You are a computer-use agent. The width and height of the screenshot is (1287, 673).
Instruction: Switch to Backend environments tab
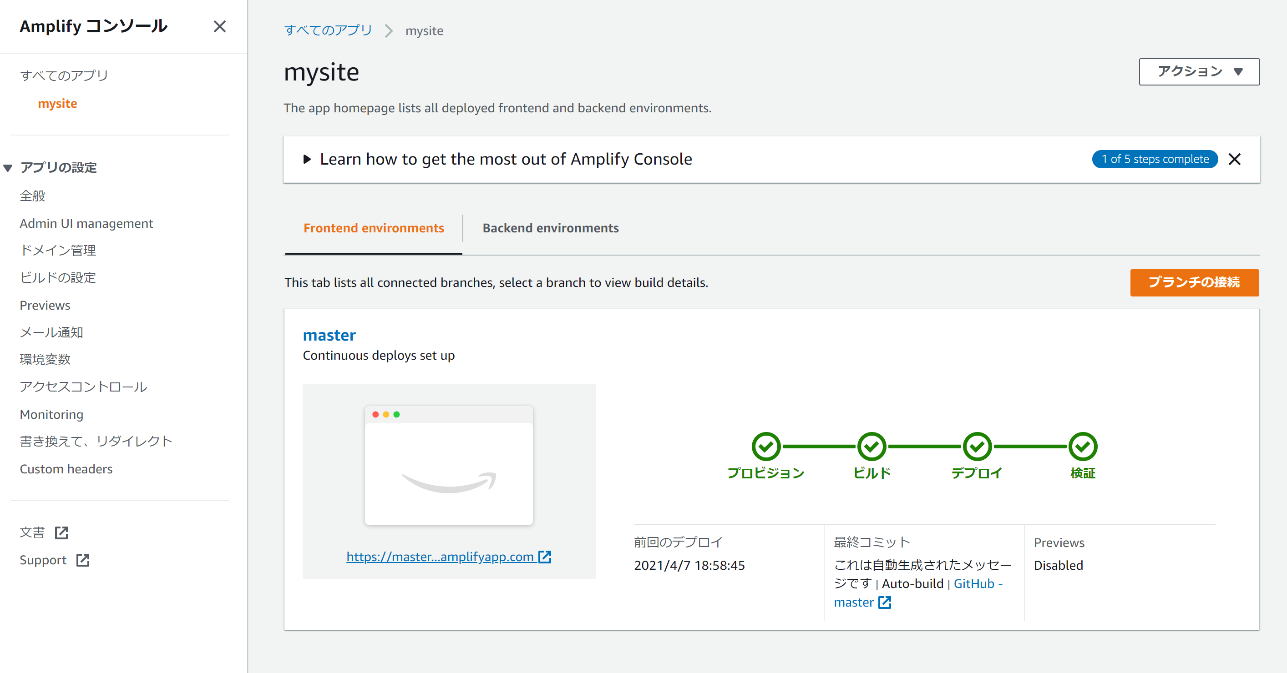click(x=551, y=228)
